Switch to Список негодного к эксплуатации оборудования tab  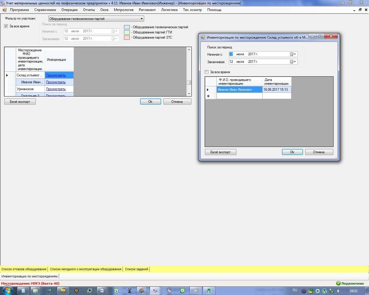coord(86,269)
